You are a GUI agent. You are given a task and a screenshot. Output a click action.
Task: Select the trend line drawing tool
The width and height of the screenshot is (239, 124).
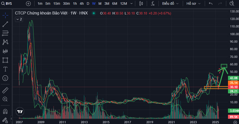coord(5,24)
